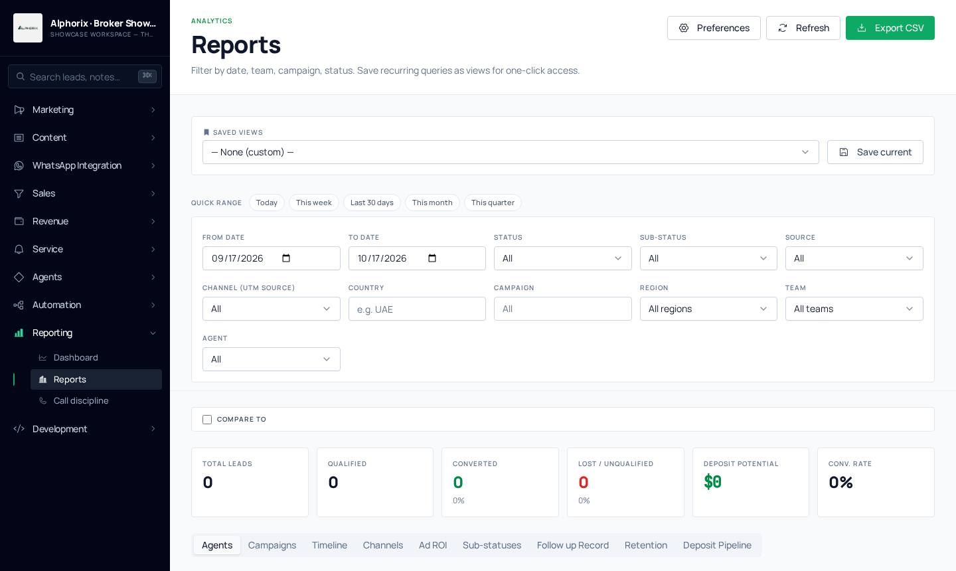Click the Content section icon
956x571 pixels.
point(19,137)
